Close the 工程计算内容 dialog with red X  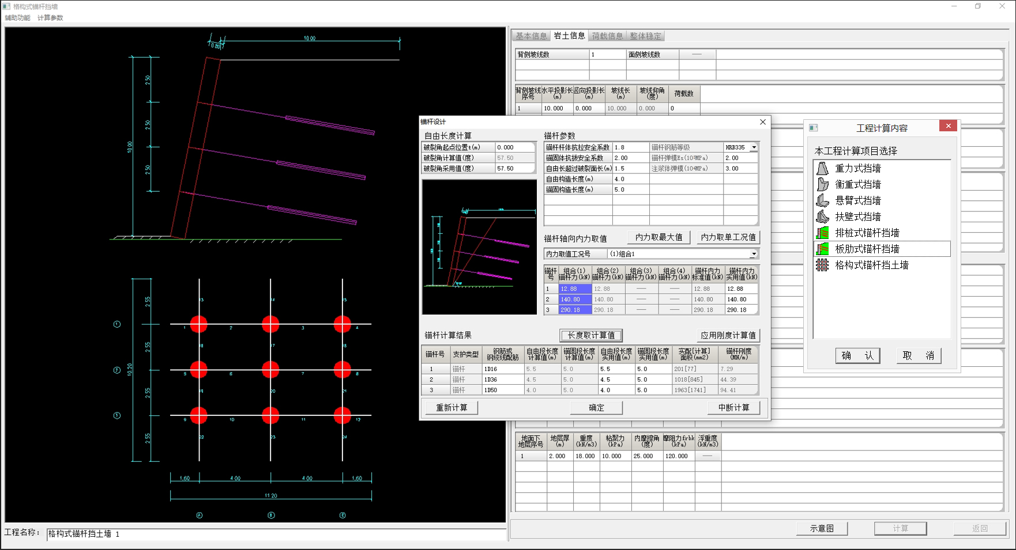pos(948,126)
